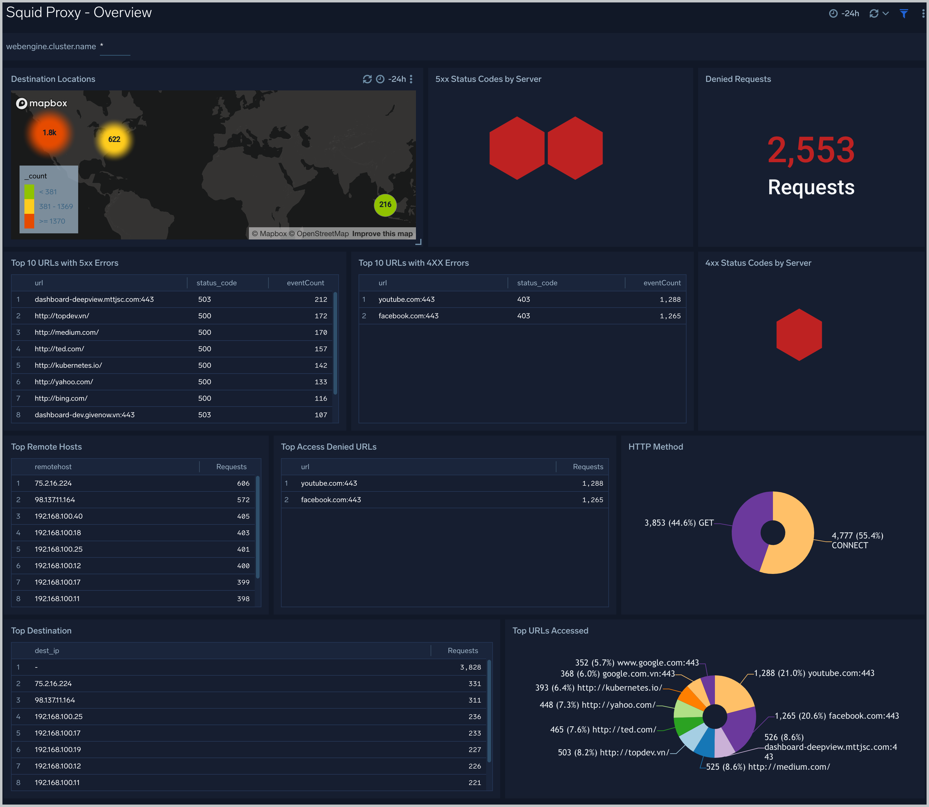Select the http://topdev.vn/ row in 5xx table
This screenshot has width=929, height=807.
click(172, 316)
